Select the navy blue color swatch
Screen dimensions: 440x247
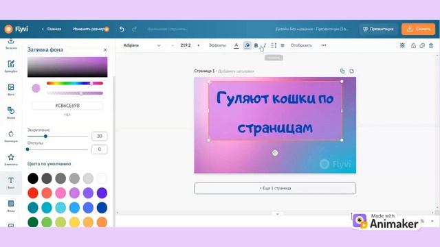point(102,208)
